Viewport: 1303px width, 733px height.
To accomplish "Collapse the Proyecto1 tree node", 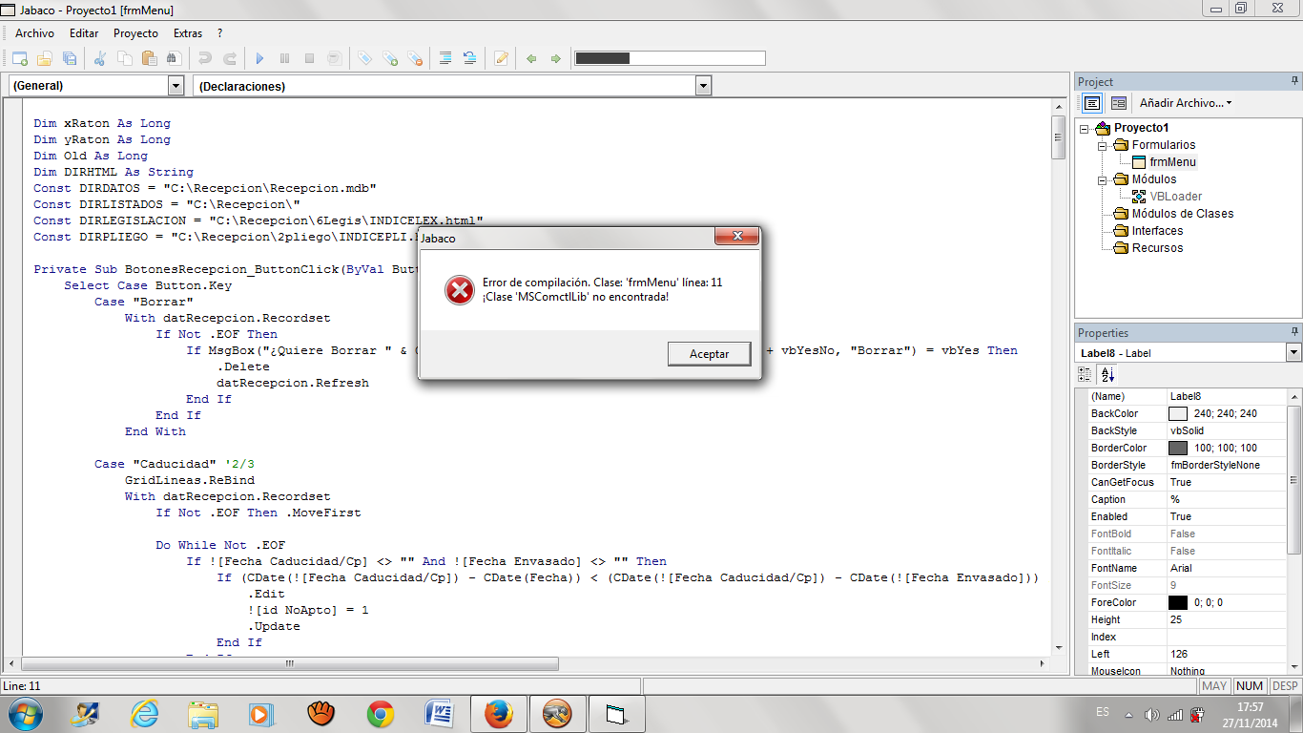I will click(1085, 128).
